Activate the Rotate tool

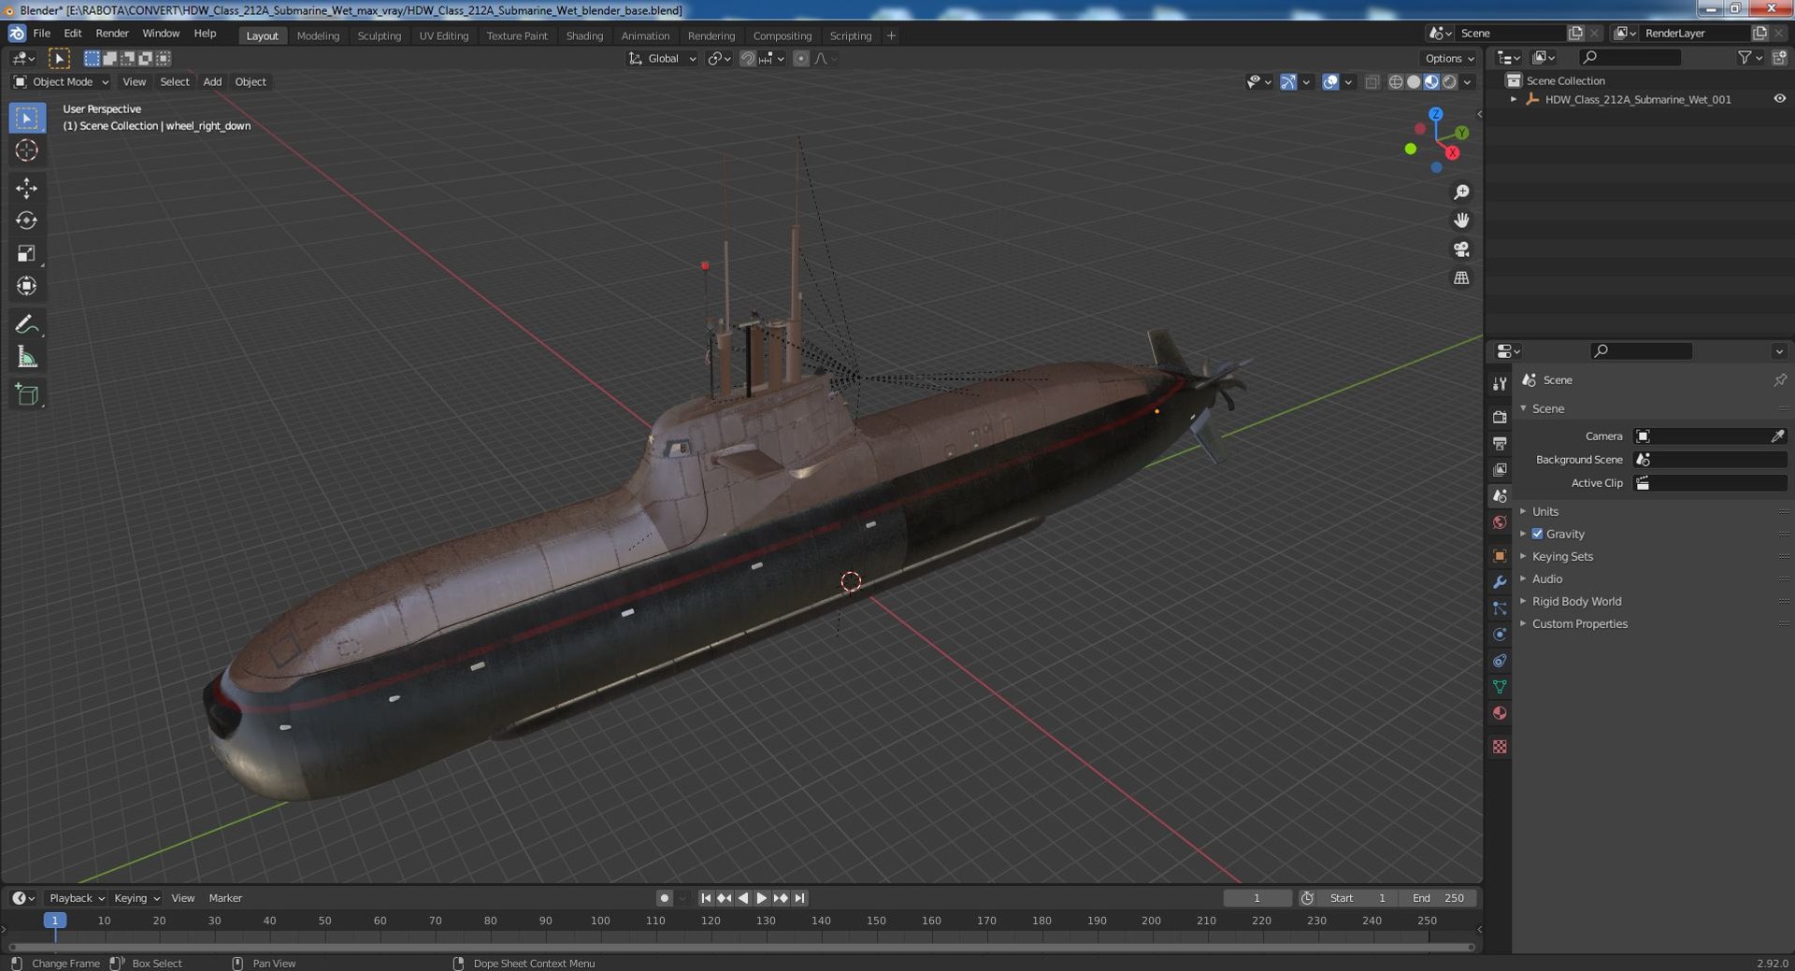point(26,221)
